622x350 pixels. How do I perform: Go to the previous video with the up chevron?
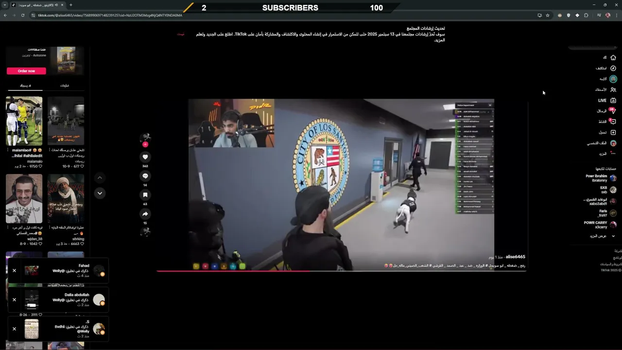100,178
